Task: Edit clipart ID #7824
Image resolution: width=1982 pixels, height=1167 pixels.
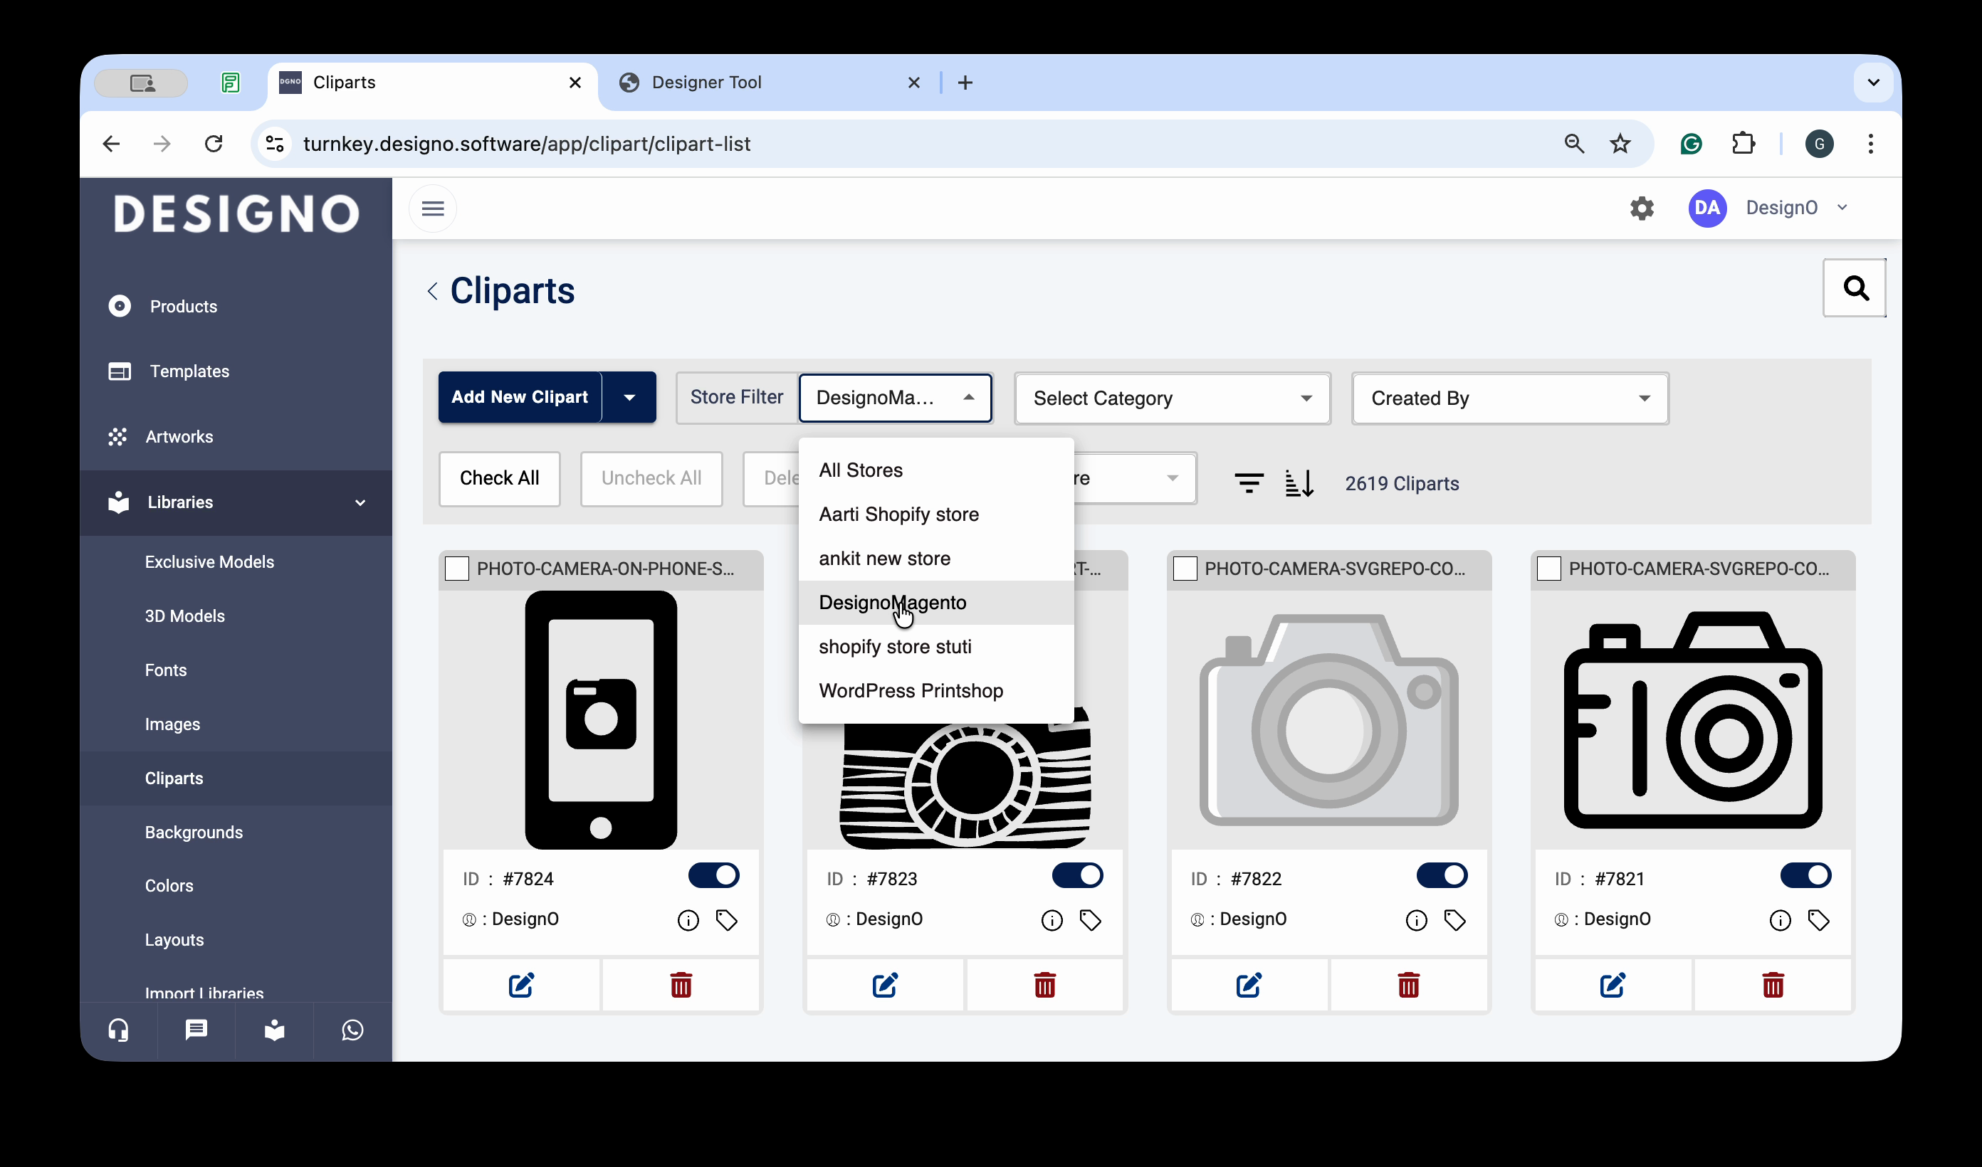Action: tap(520, 985)
